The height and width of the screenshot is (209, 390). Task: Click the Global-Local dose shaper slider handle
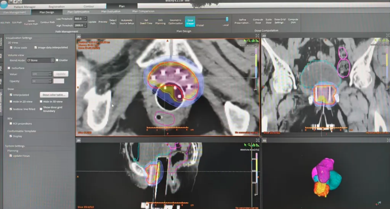coord(227,19)
